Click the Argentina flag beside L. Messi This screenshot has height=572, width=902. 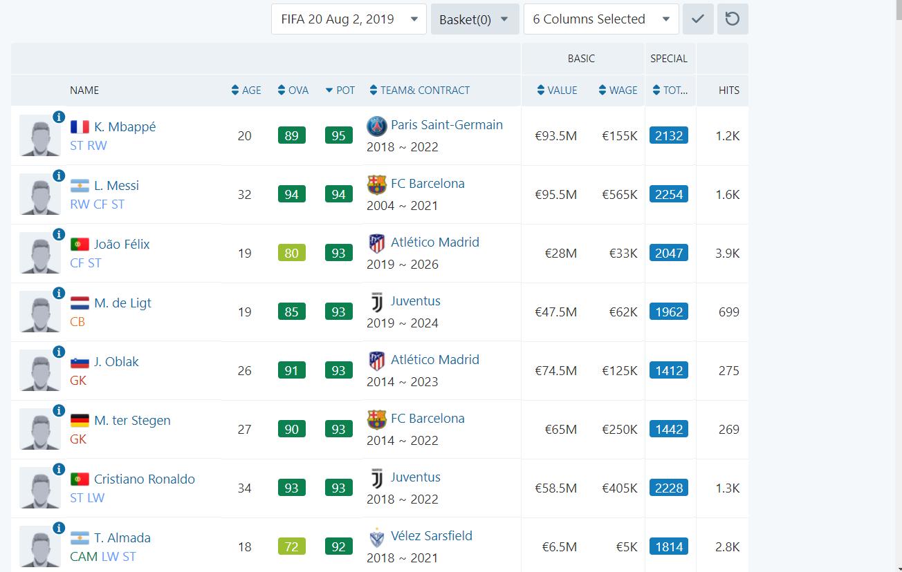coord(80,186)
